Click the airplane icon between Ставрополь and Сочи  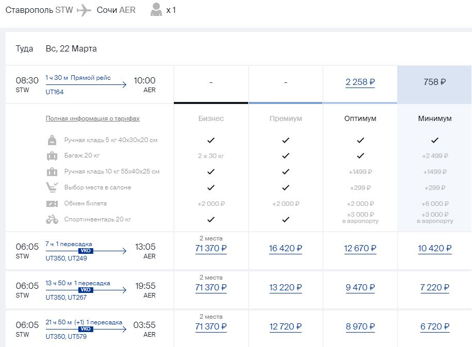point(84,10)
